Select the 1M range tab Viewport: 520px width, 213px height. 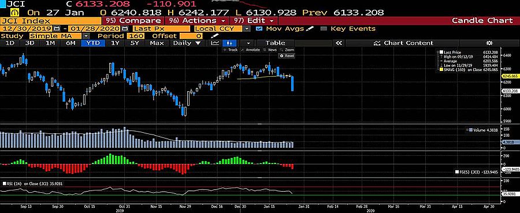tap(50, 43)
